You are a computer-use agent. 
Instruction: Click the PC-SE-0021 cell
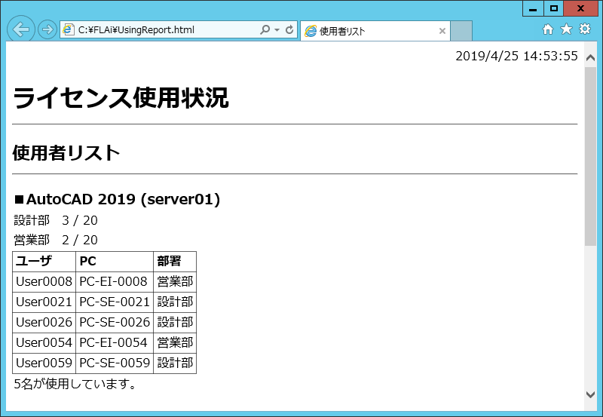pyautogui.click(x=115, y=302)
